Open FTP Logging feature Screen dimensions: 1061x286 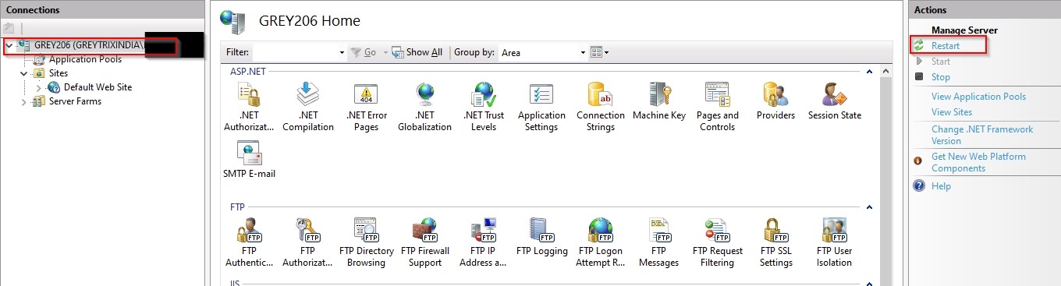point(542,238)
